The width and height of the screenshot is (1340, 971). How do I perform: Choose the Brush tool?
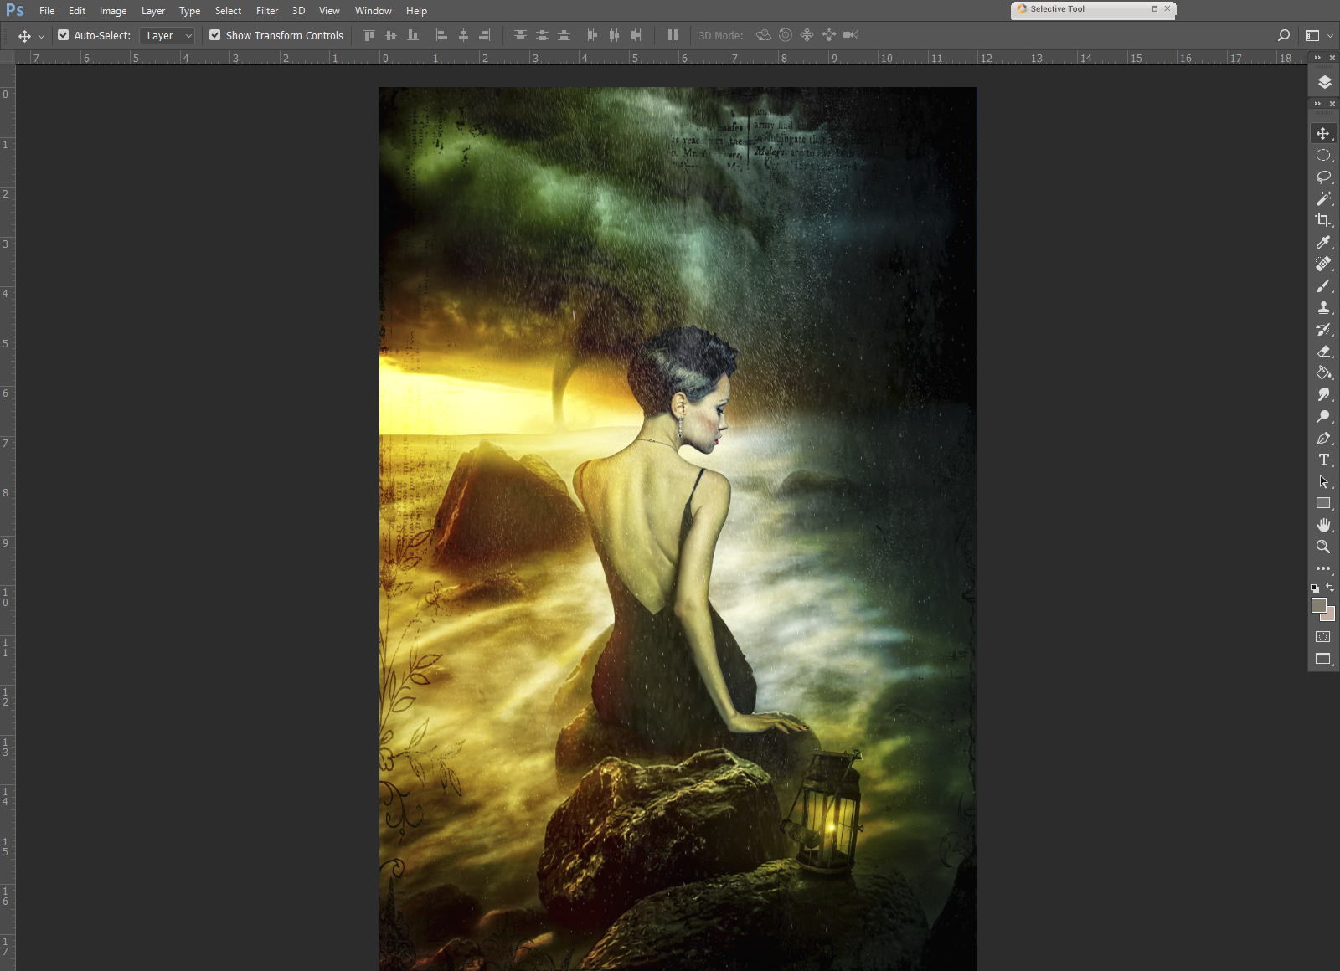tap(1323, 286)
